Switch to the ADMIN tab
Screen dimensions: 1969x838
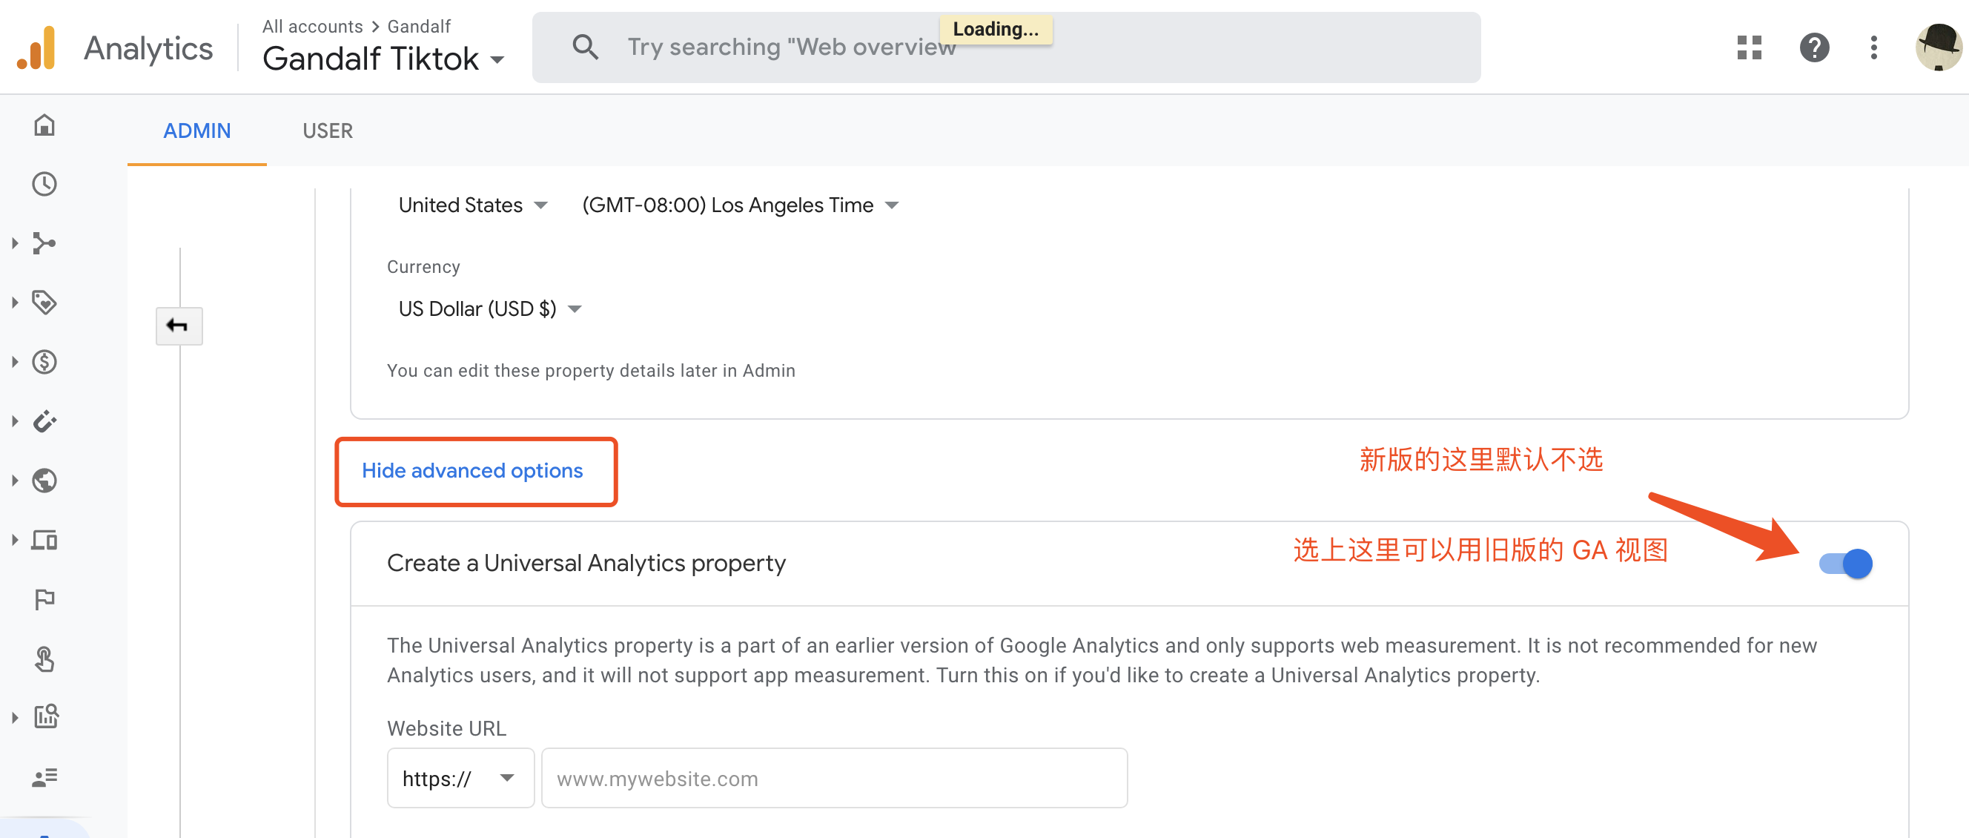196,131
